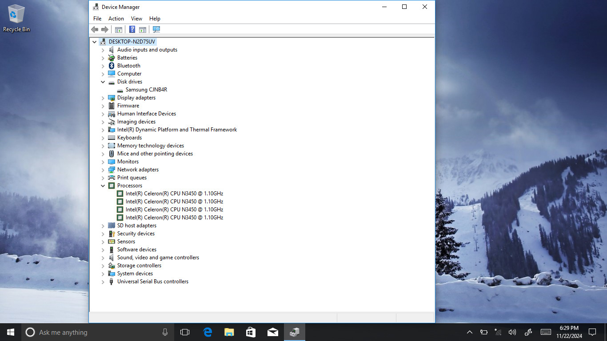Screen dimensions: 607x341
Task: Click the Forward arrow toolbar icon
Action: 105,29
